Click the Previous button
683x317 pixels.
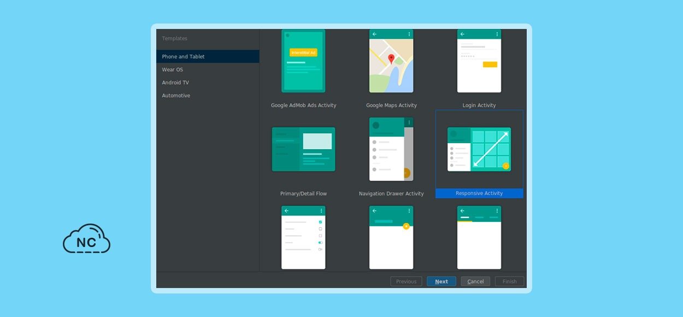(406, 281)
